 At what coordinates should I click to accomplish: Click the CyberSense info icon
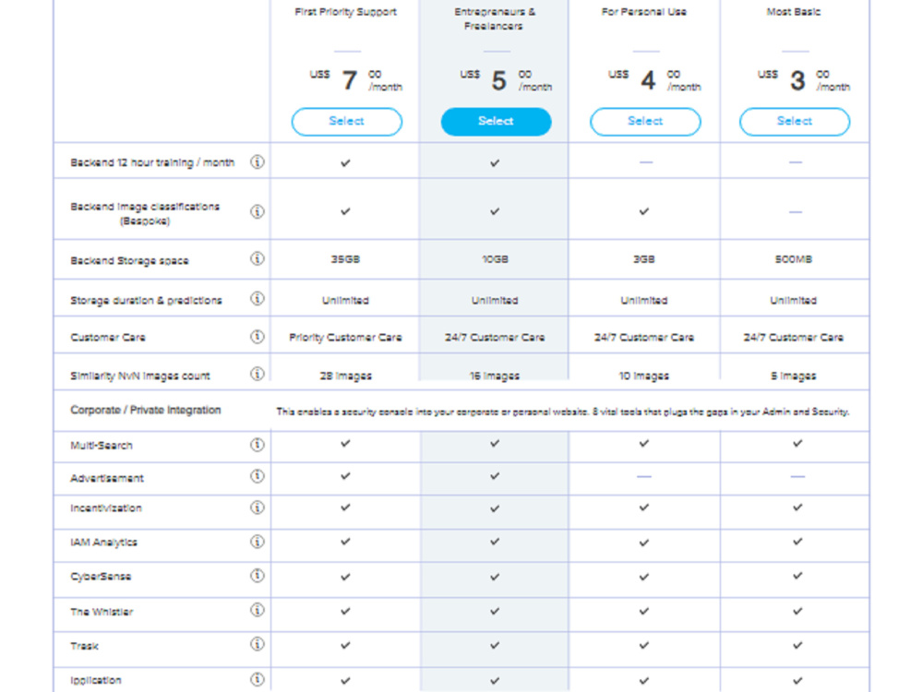[x=258, y=576]
